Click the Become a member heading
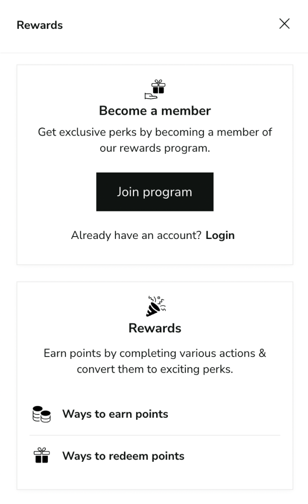Viewport: 308px width, 504px height. (155, 110)
